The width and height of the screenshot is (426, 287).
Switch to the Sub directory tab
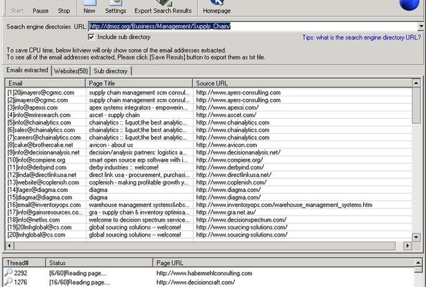pos(111,71)
